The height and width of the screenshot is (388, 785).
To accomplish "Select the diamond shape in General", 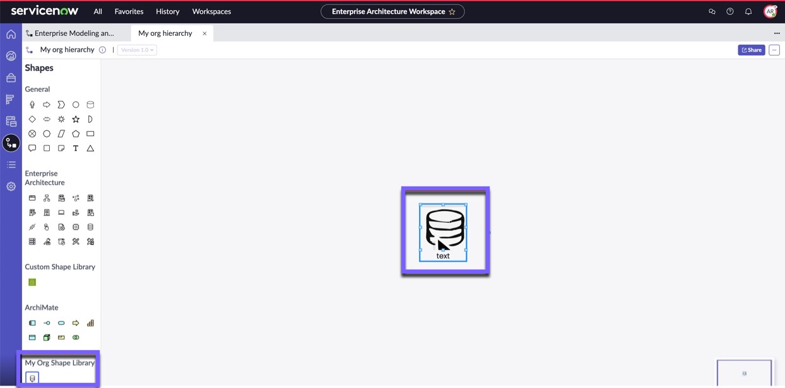I will (x=32, y=119).
